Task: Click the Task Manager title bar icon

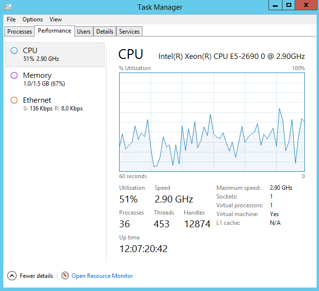Action: pos(8,7)
